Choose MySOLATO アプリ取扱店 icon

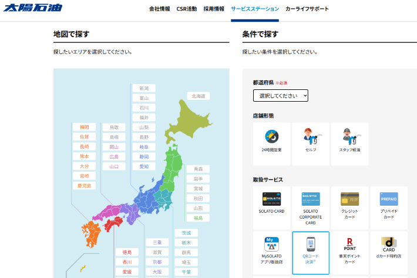tap(272, 252)
